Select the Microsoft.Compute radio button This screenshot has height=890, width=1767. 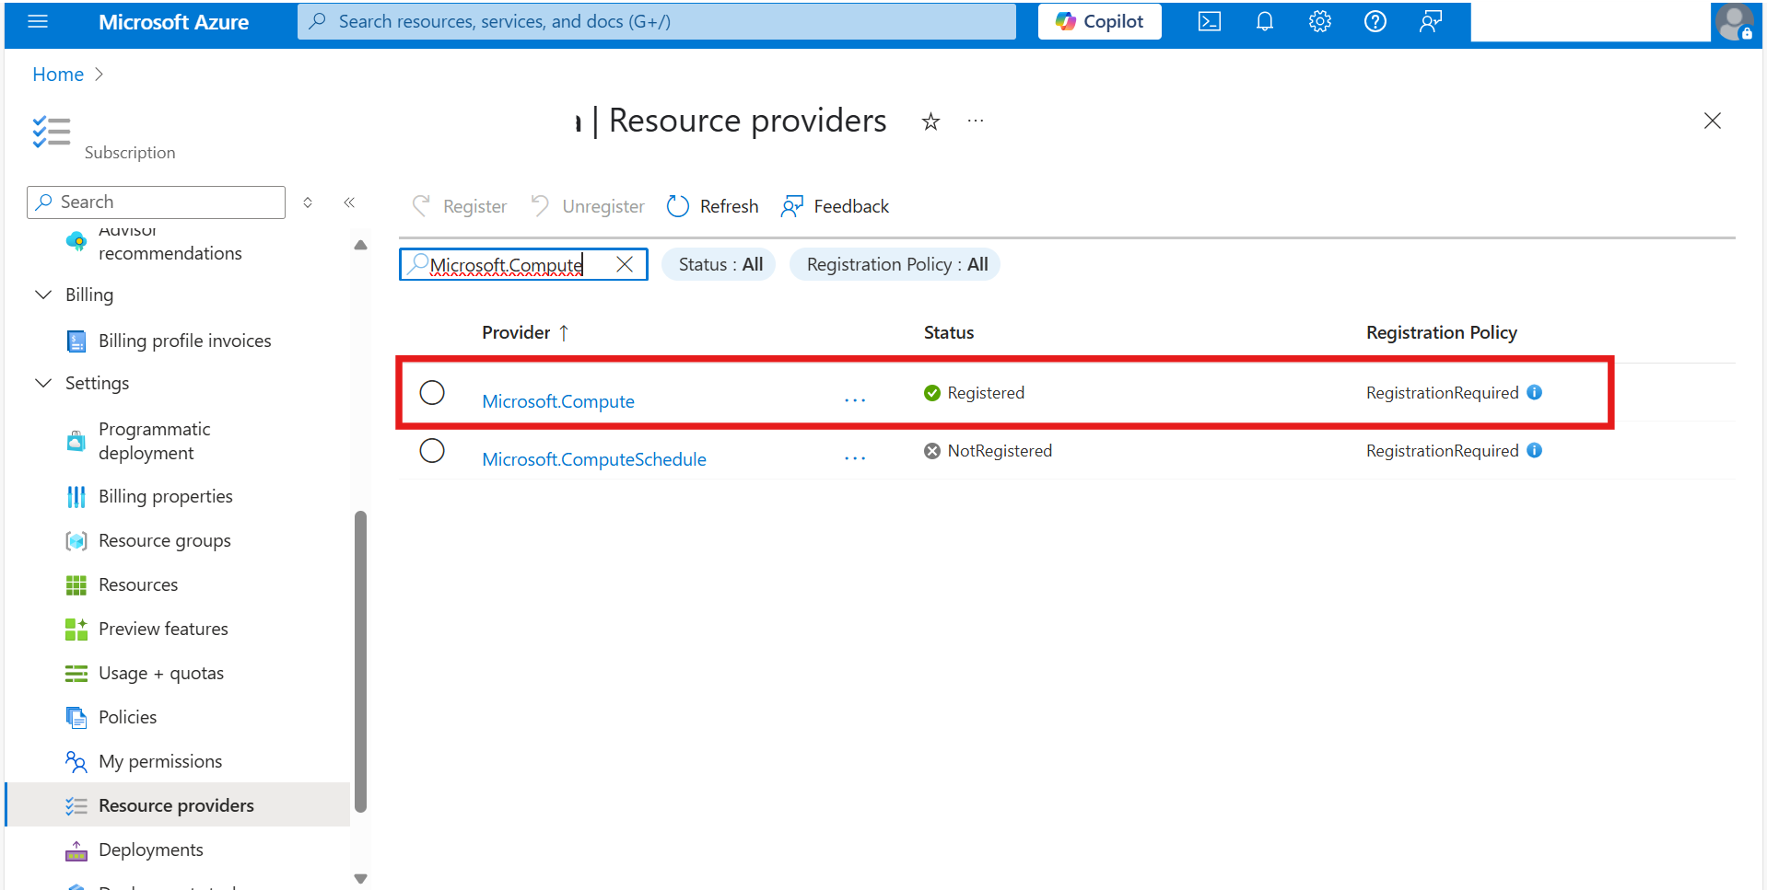(x=432, y=392)
